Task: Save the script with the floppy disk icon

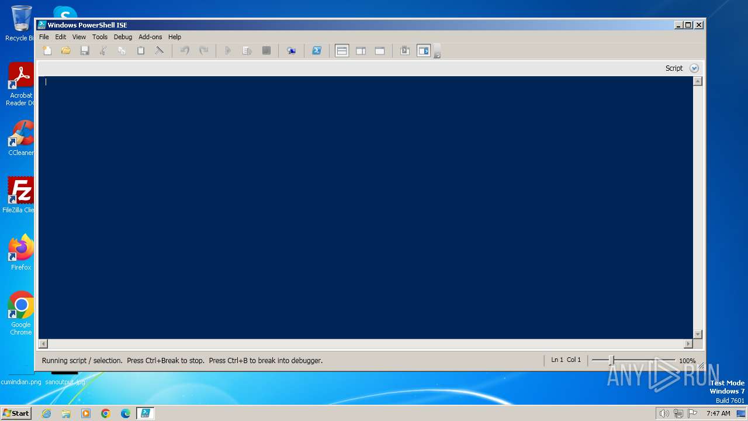Action: 85,51
